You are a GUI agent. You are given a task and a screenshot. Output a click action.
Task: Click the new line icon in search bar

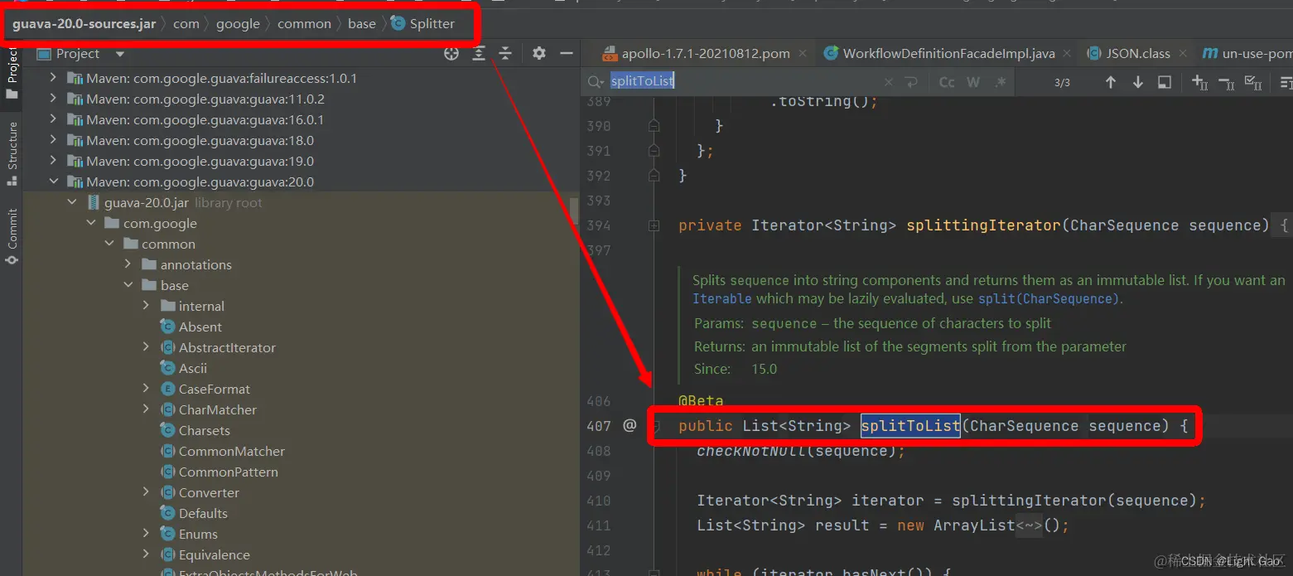(x=912, y=82)
